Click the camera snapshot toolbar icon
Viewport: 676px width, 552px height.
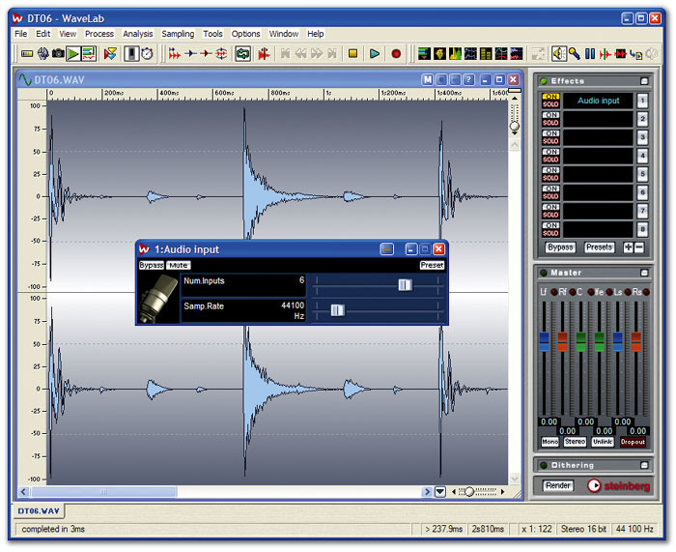pos(58,54)
